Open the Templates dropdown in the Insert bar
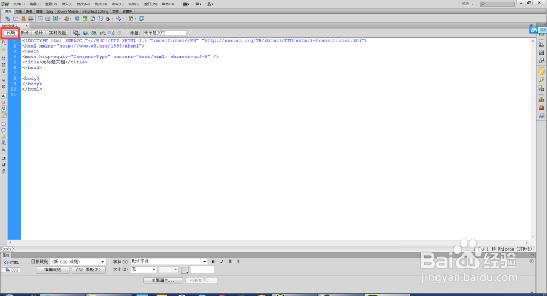Image resolution: width=547 pixels, height=296 pixels. coord(132,19)
